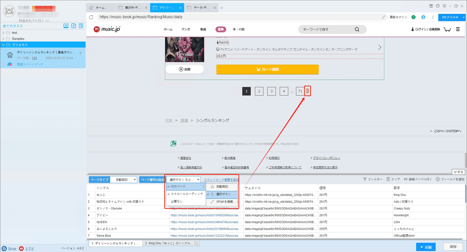
Task: Click the 折る collapse panel button
Action: (458, 171)
